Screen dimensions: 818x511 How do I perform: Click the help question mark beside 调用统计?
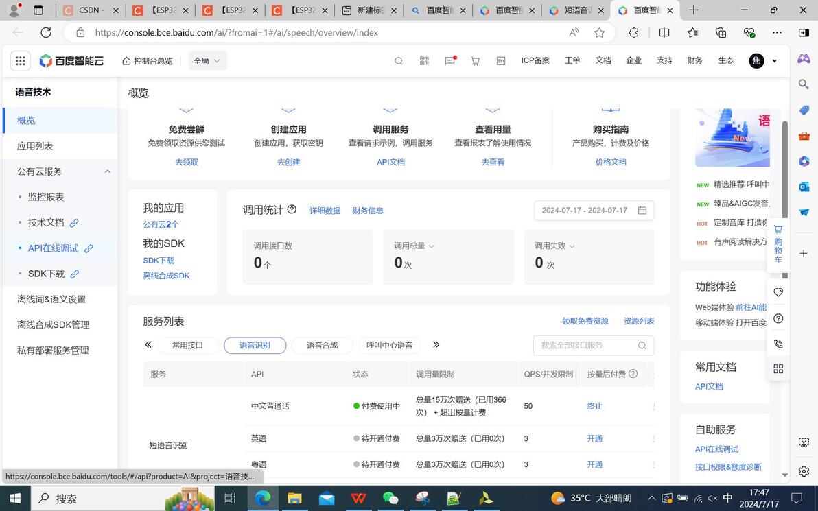[292, 209]
